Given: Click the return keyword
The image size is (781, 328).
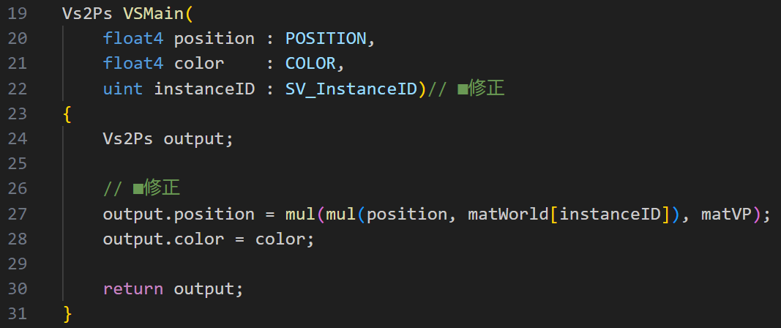Looking at the screenshot, I should 133,288.
